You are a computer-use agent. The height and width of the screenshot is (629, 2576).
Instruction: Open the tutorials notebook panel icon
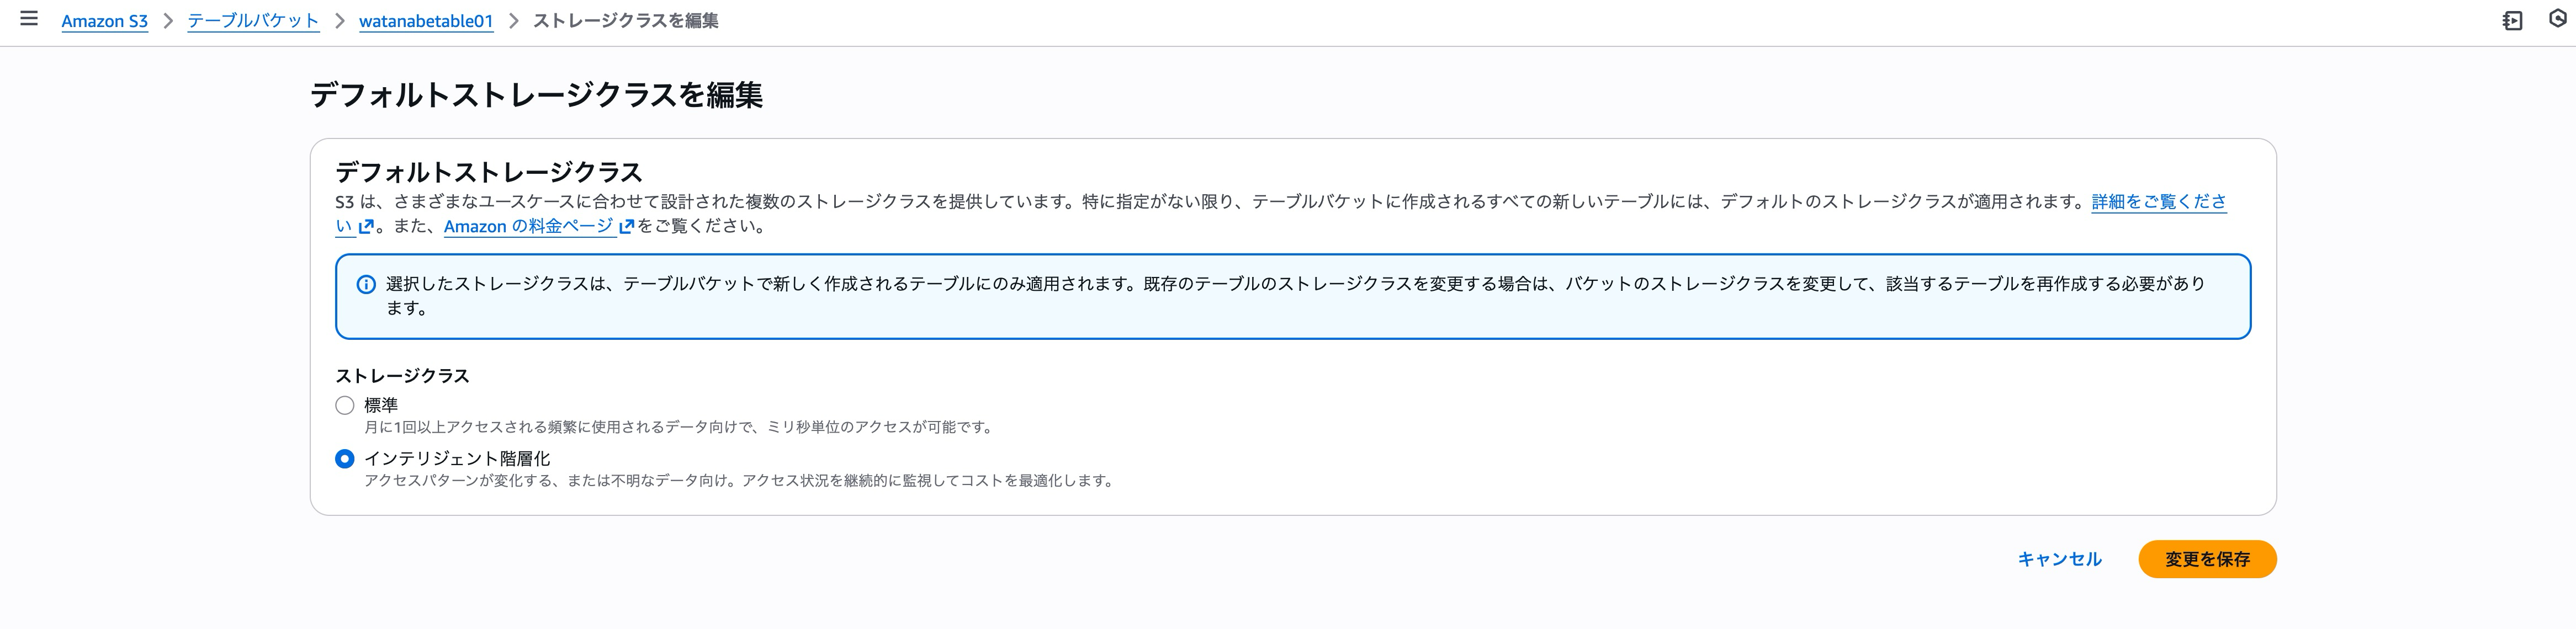pos(2512,21)
